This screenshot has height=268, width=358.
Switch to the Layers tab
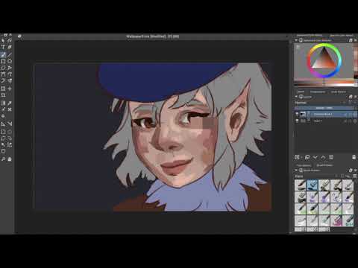pyautogui.click(x=301, y=92)
